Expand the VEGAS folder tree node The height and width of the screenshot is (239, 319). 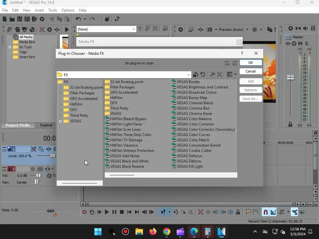pyautogui.click(x=60, y=121)
